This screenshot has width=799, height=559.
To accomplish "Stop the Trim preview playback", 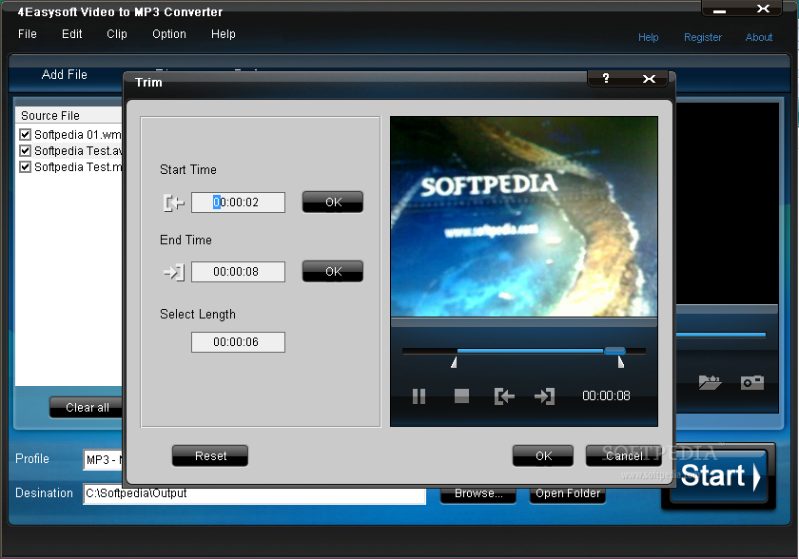I will pyautogui.click(x=461, y=395).
